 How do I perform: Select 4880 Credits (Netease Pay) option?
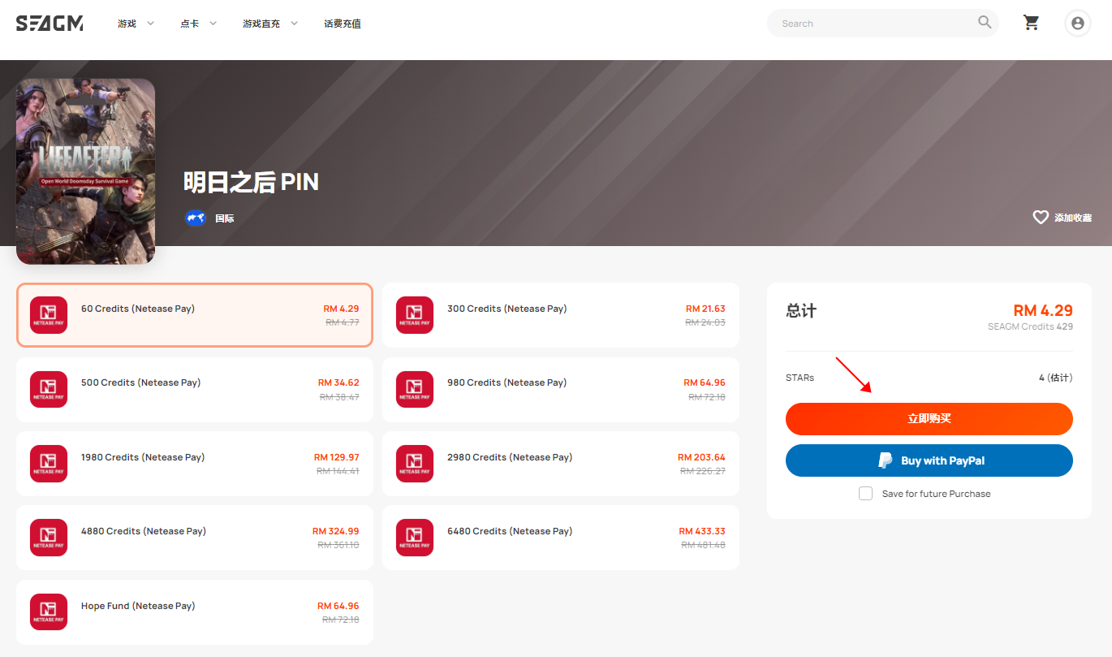click(195, 538)
